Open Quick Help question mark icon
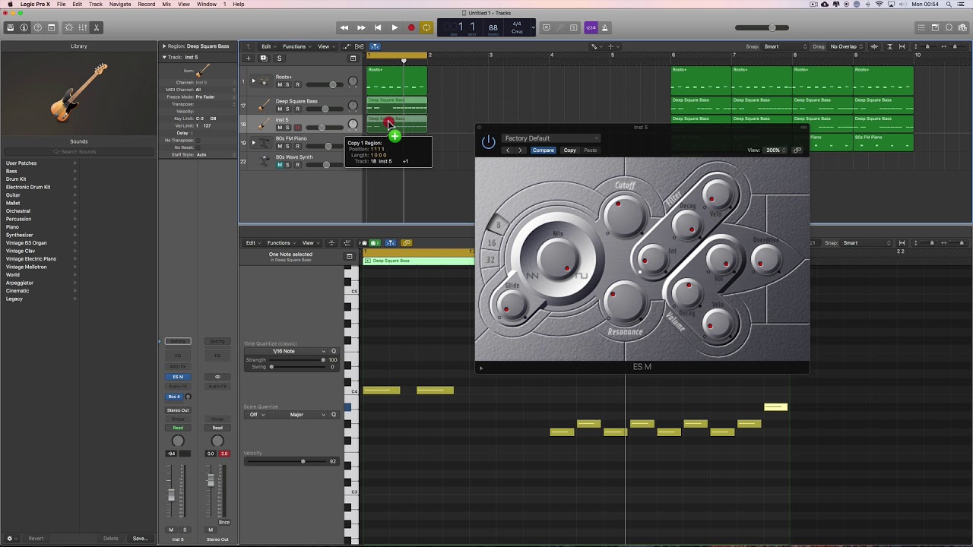This screenshot has height=547, width=973. click(37, 28)
